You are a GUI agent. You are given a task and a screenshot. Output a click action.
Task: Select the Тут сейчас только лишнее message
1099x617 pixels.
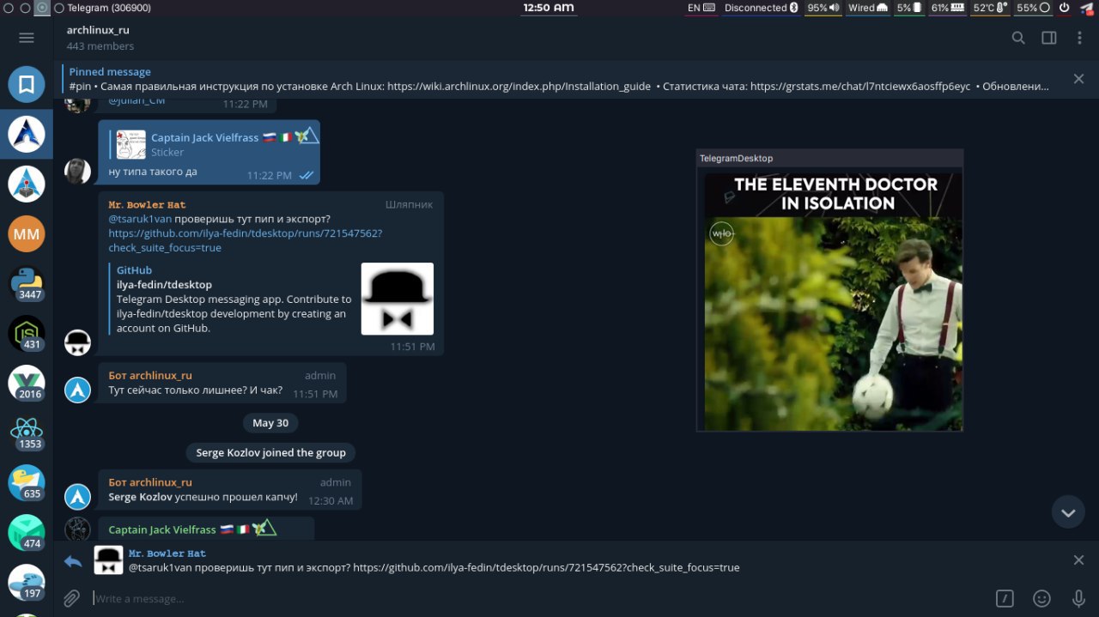point(222,383)
